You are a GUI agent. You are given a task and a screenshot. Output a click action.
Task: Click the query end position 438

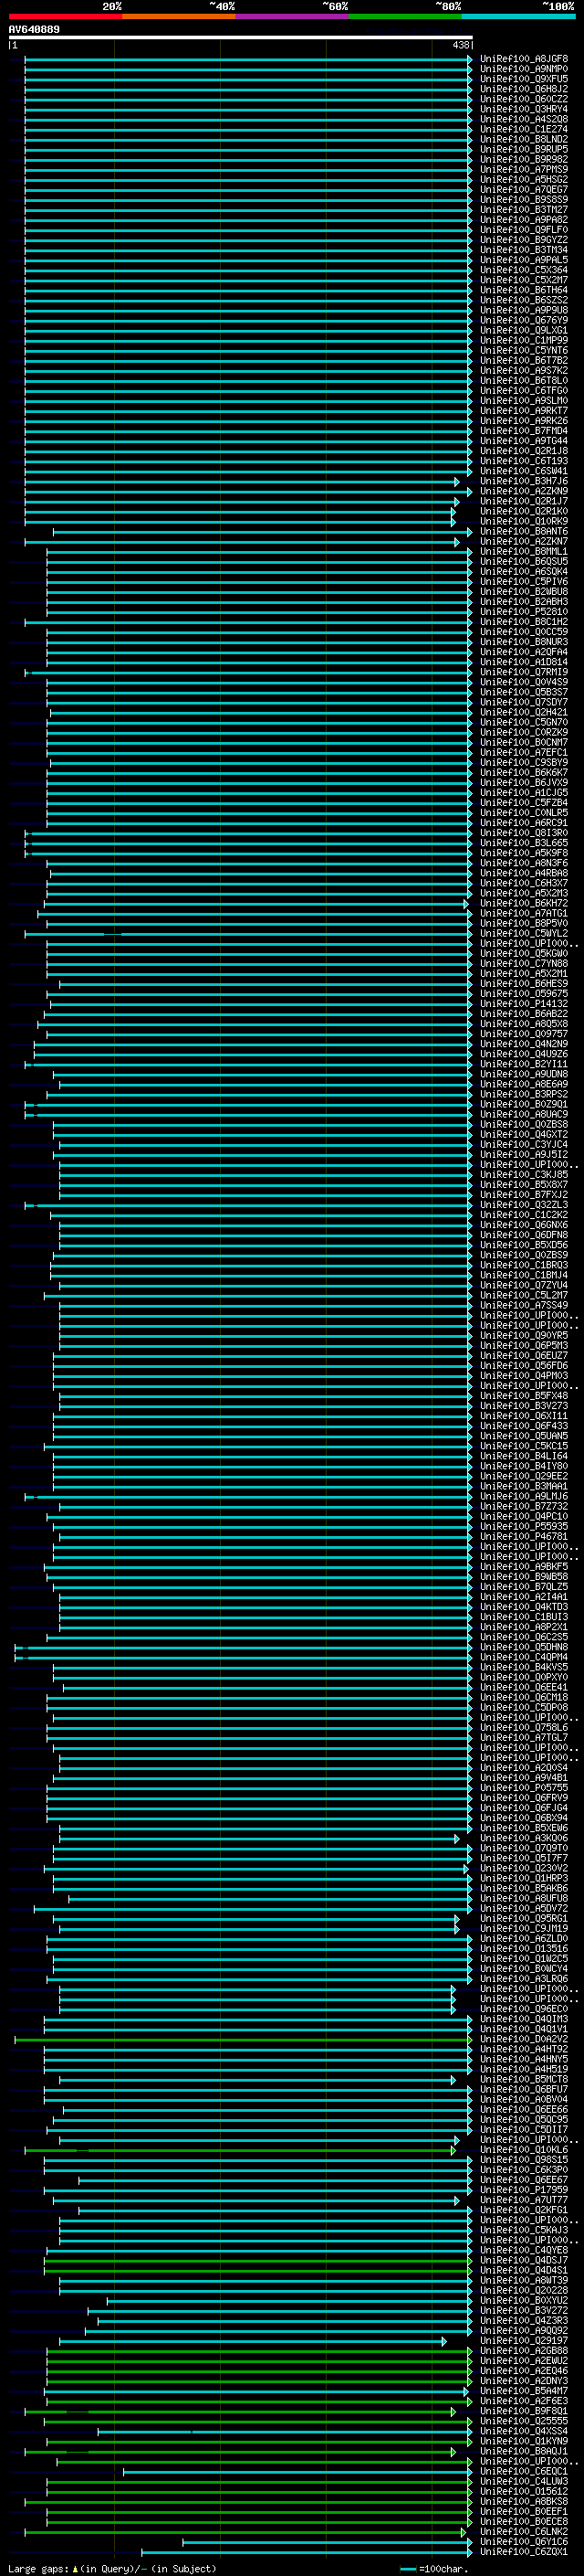tap(460, 45)
